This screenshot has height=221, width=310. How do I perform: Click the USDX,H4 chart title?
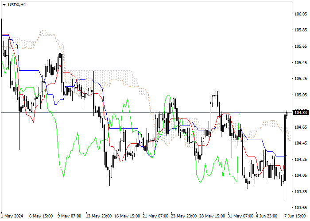point(17,5)
